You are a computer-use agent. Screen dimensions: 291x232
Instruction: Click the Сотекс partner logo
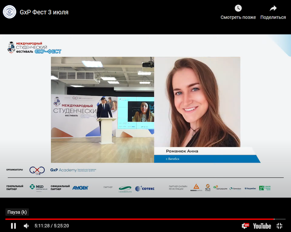145,188
